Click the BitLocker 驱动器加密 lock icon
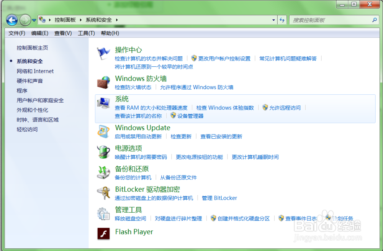 coord(103,192)
